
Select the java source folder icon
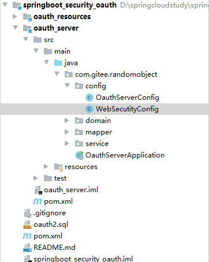pyautogui.click(x=58, y=63)
